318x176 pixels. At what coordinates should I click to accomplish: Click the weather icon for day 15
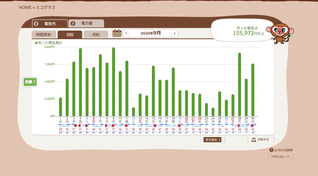[x=153, y=126]
